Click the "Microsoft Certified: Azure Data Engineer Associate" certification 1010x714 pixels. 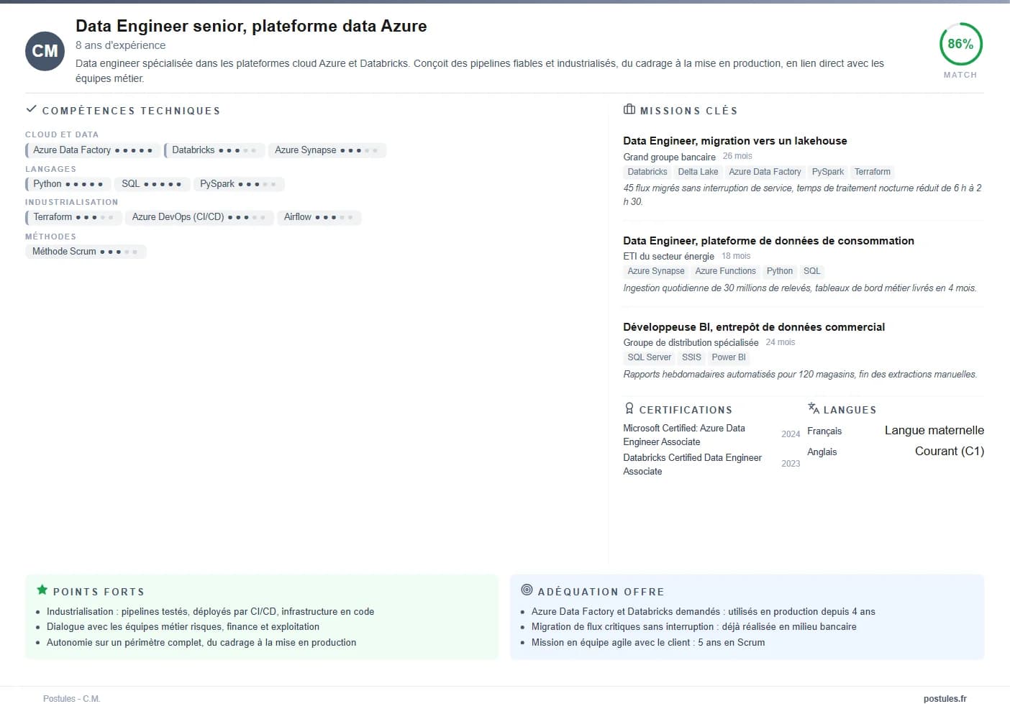pos(684,435)
